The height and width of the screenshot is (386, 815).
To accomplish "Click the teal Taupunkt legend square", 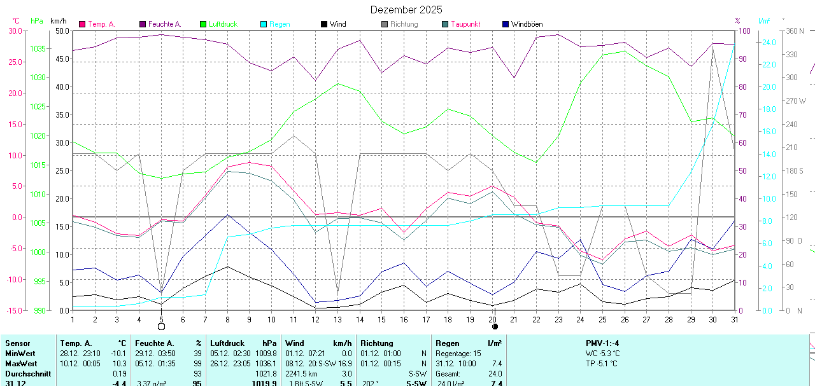I will [445, 24].
